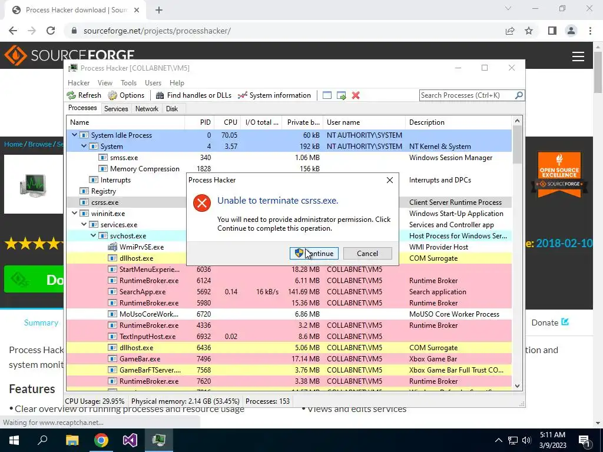Open the Users menu
Viewport: 603px width, 452px height.
click(153, 82)
